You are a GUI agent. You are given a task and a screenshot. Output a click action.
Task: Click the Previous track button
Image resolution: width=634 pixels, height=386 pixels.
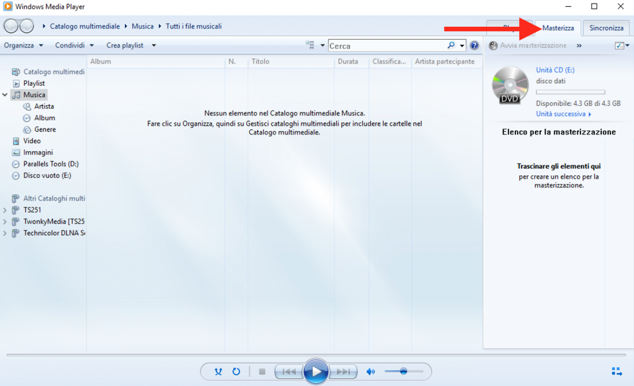[289, 371]
